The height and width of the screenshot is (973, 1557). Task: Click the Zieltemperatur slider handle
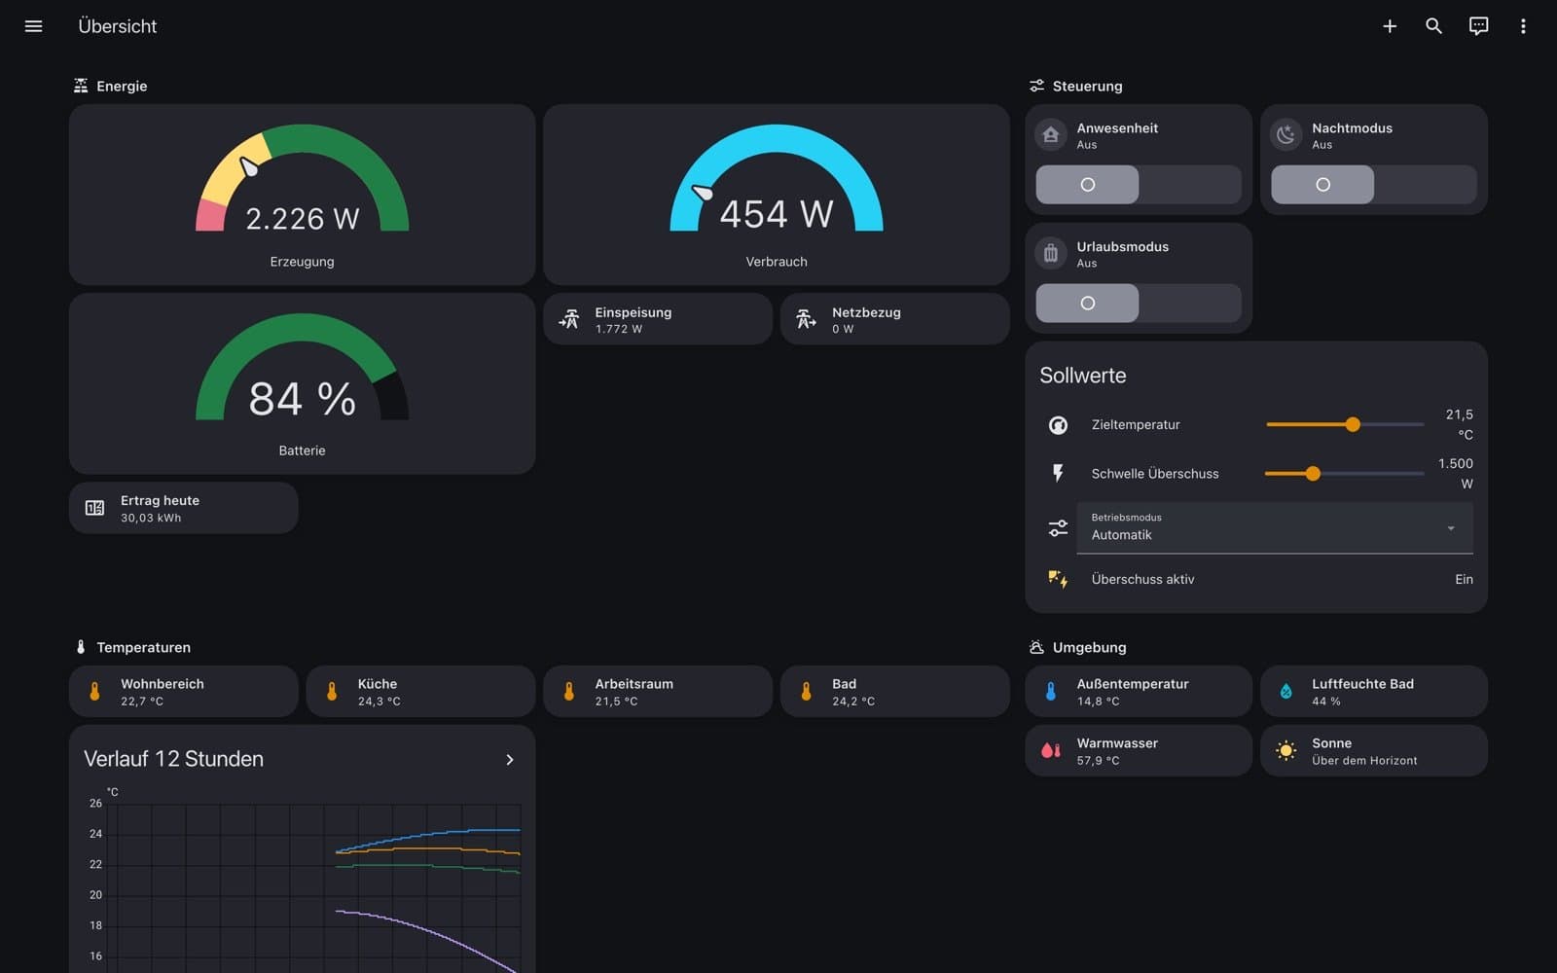(1353, 424)
